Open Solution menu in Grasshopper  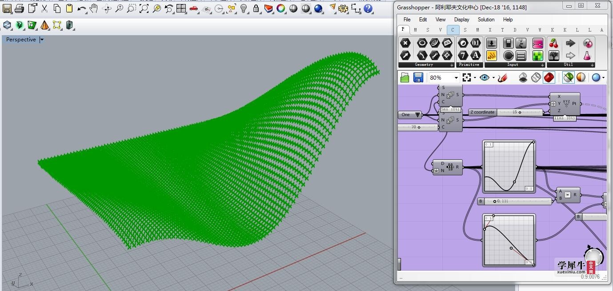tap(486, 20)
